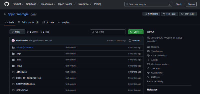Open the ml-mgie repository link

point(23,14)
